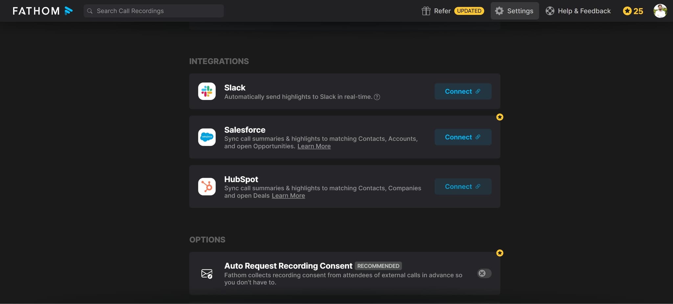Click the HubSpot integration icon
673x304 pixels.
pyautogui.click(x=207, y=186)
